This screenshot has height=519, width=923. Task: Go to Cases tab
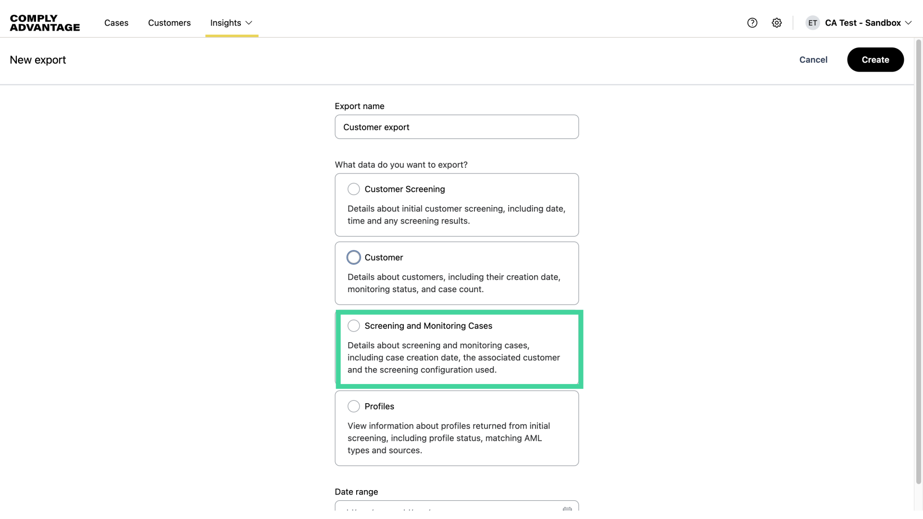pos(116,23)
